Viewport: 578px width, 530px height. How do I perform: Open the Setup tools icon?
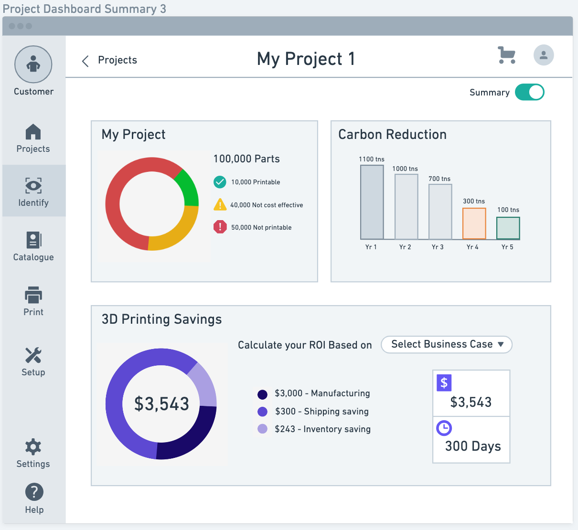[33, 356]
